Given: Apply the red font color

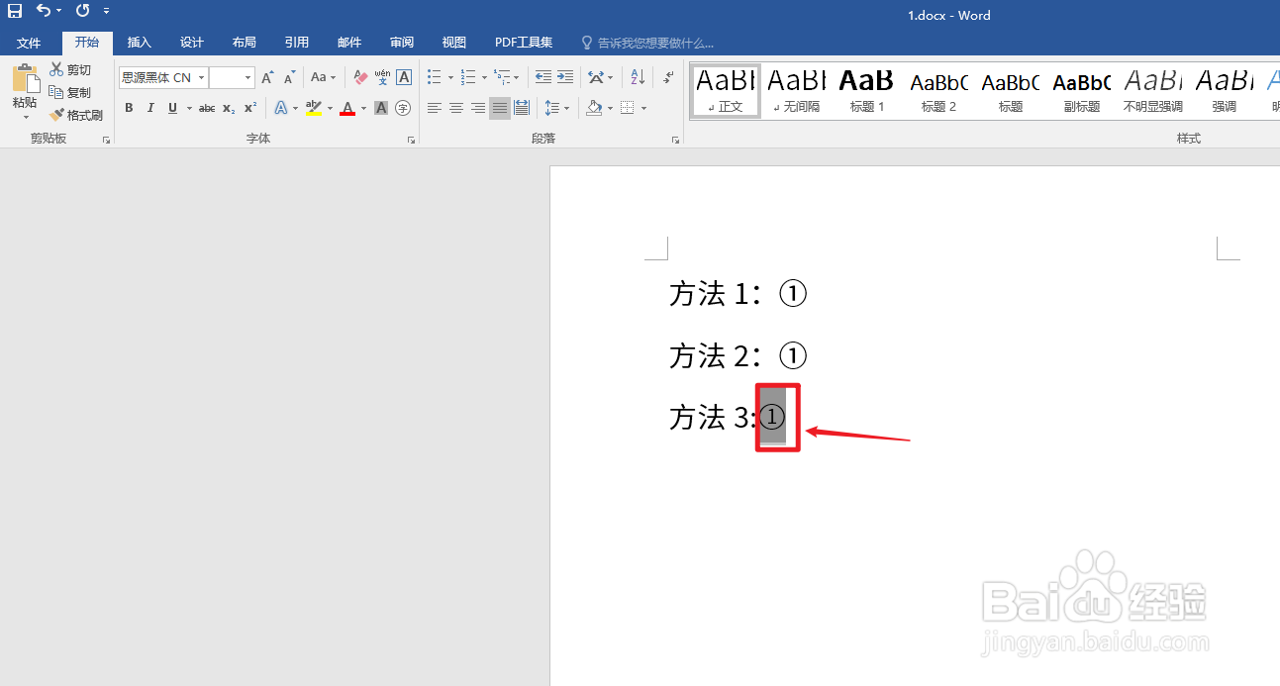Looking at the screenshot, I should coord(347,108).
